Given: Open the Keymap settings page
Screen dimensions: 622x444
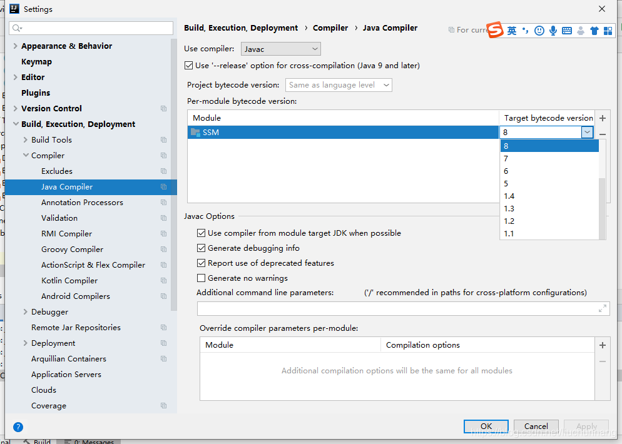Looking at the screenshot, I should point(36,62).
